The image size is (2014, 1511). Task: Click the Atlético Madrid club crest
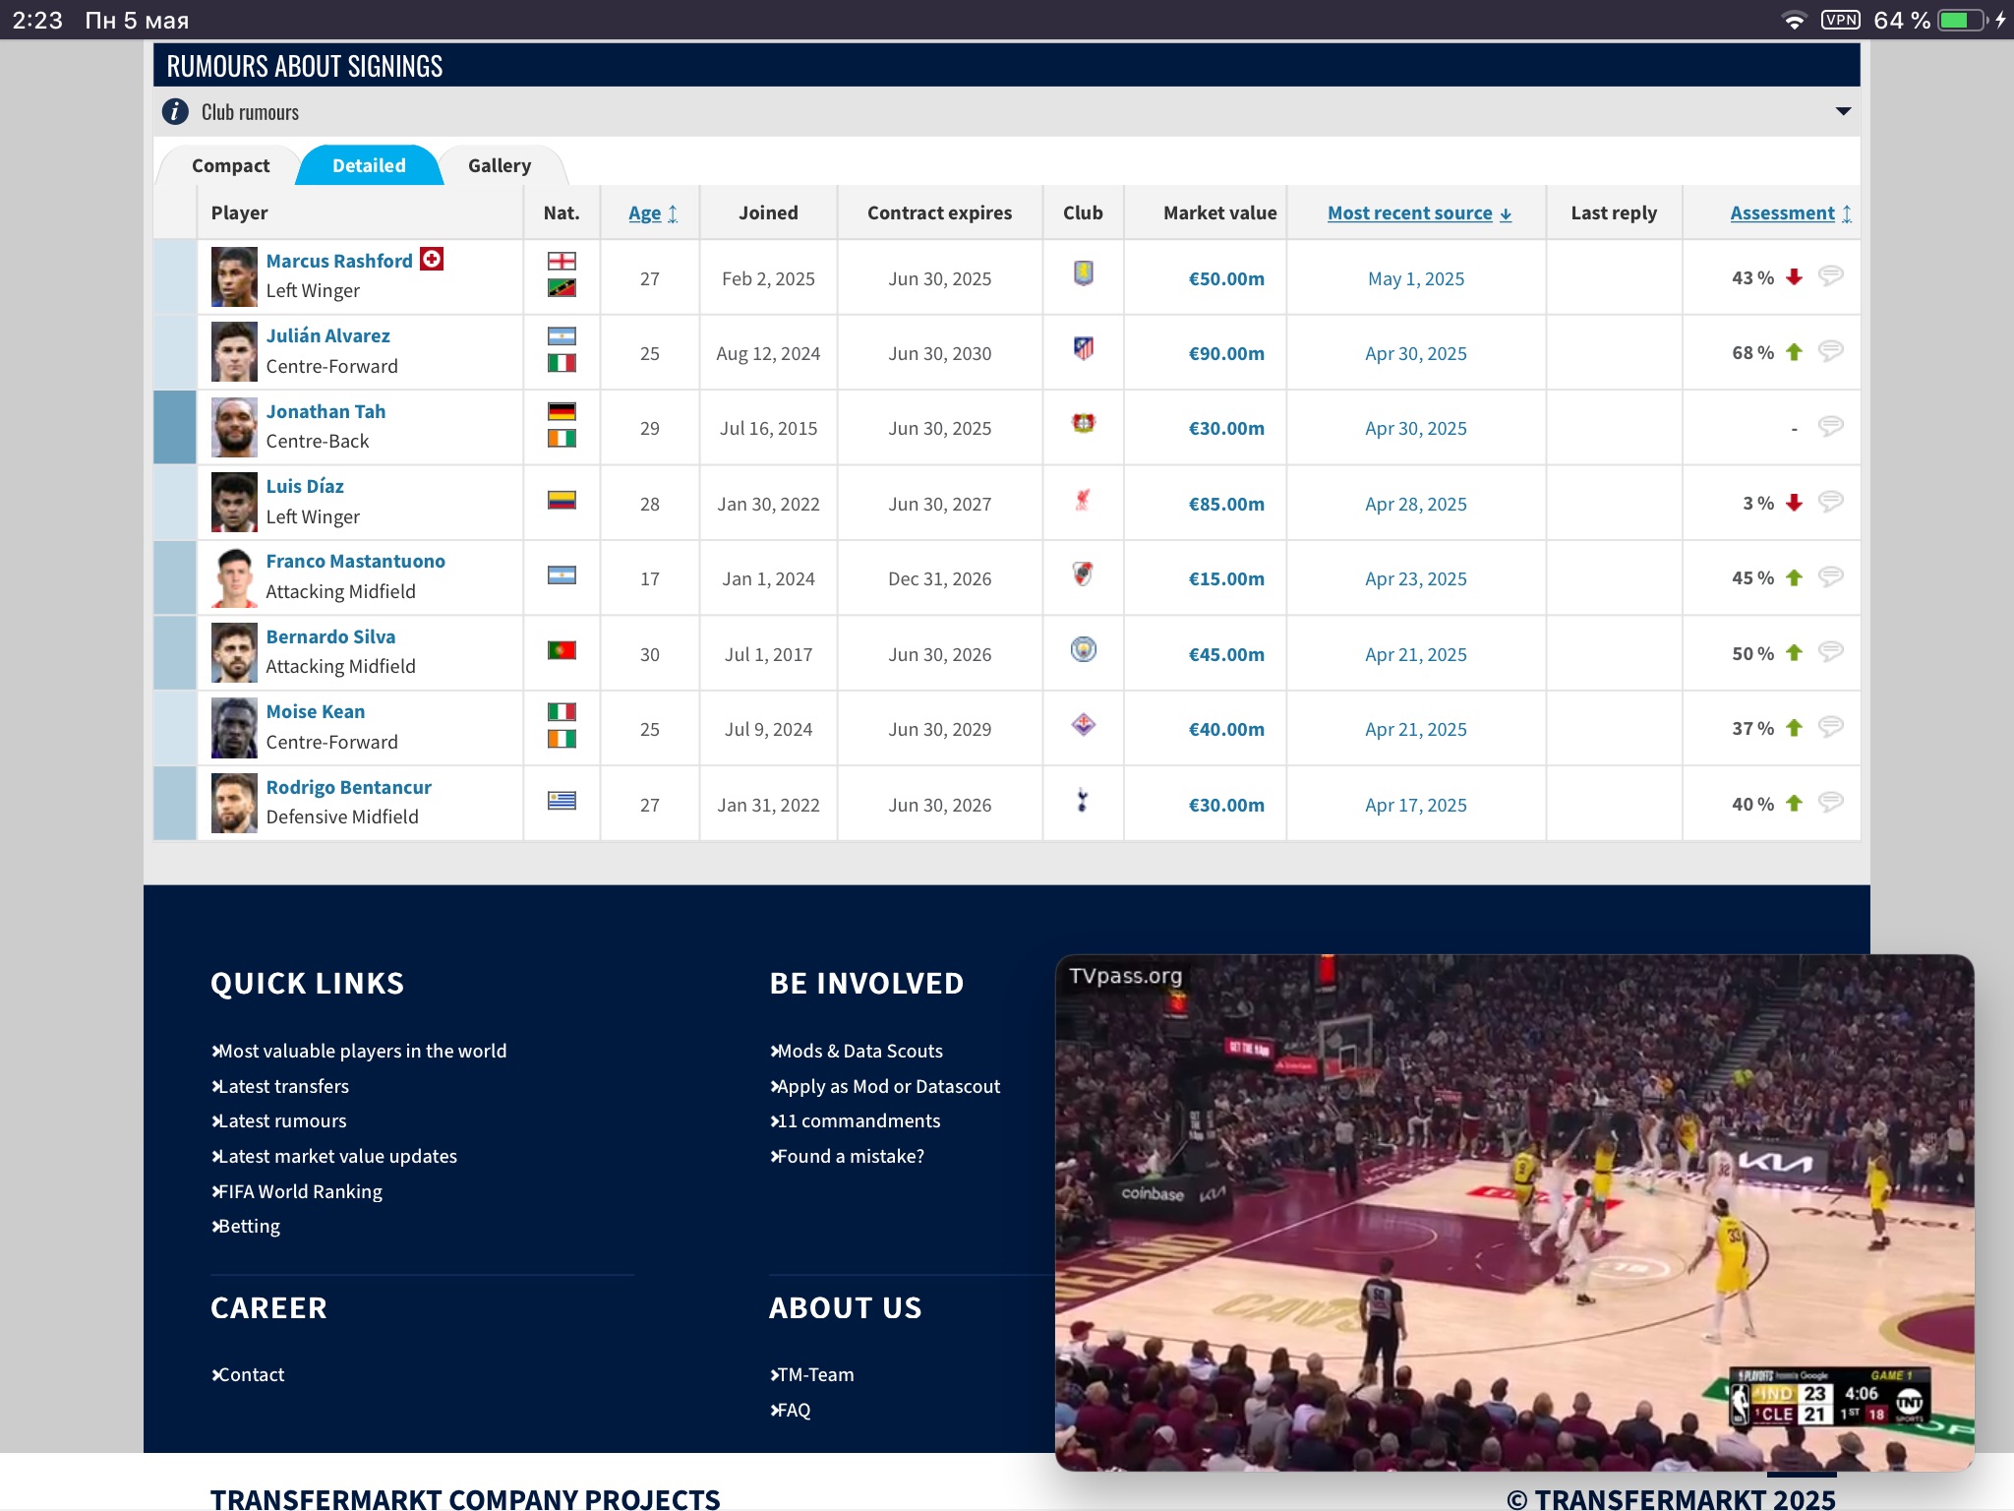pos(1083,349)
